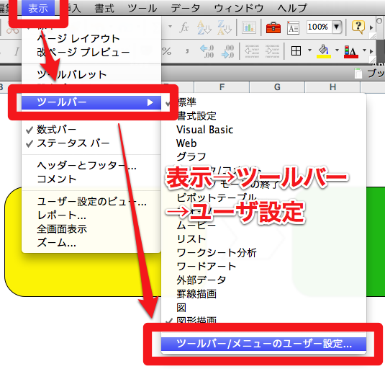Open the ヘルプ menu
The width and height of the screenshot is (385, 369).
292,9
